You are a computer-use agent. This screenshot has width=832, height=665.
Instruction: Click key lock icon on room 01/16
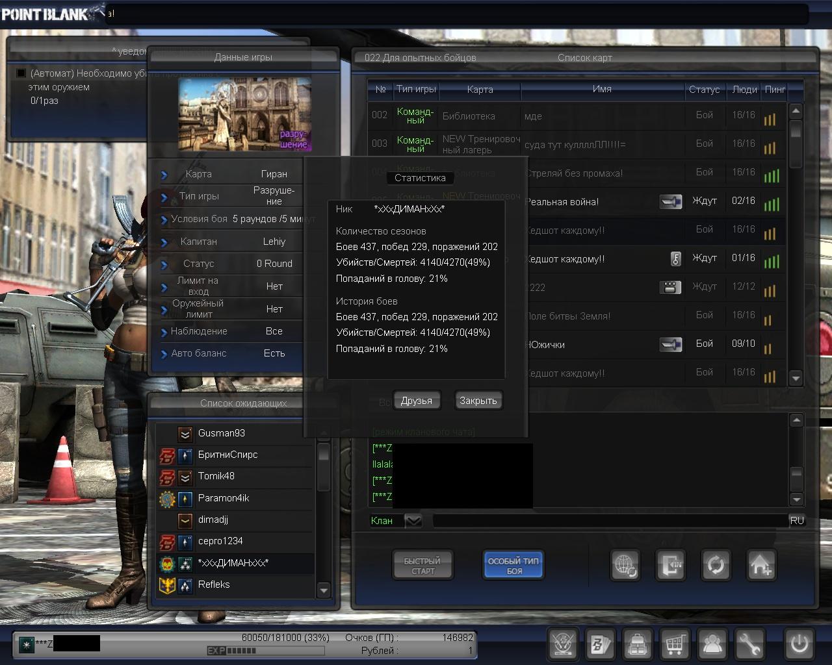676,259
